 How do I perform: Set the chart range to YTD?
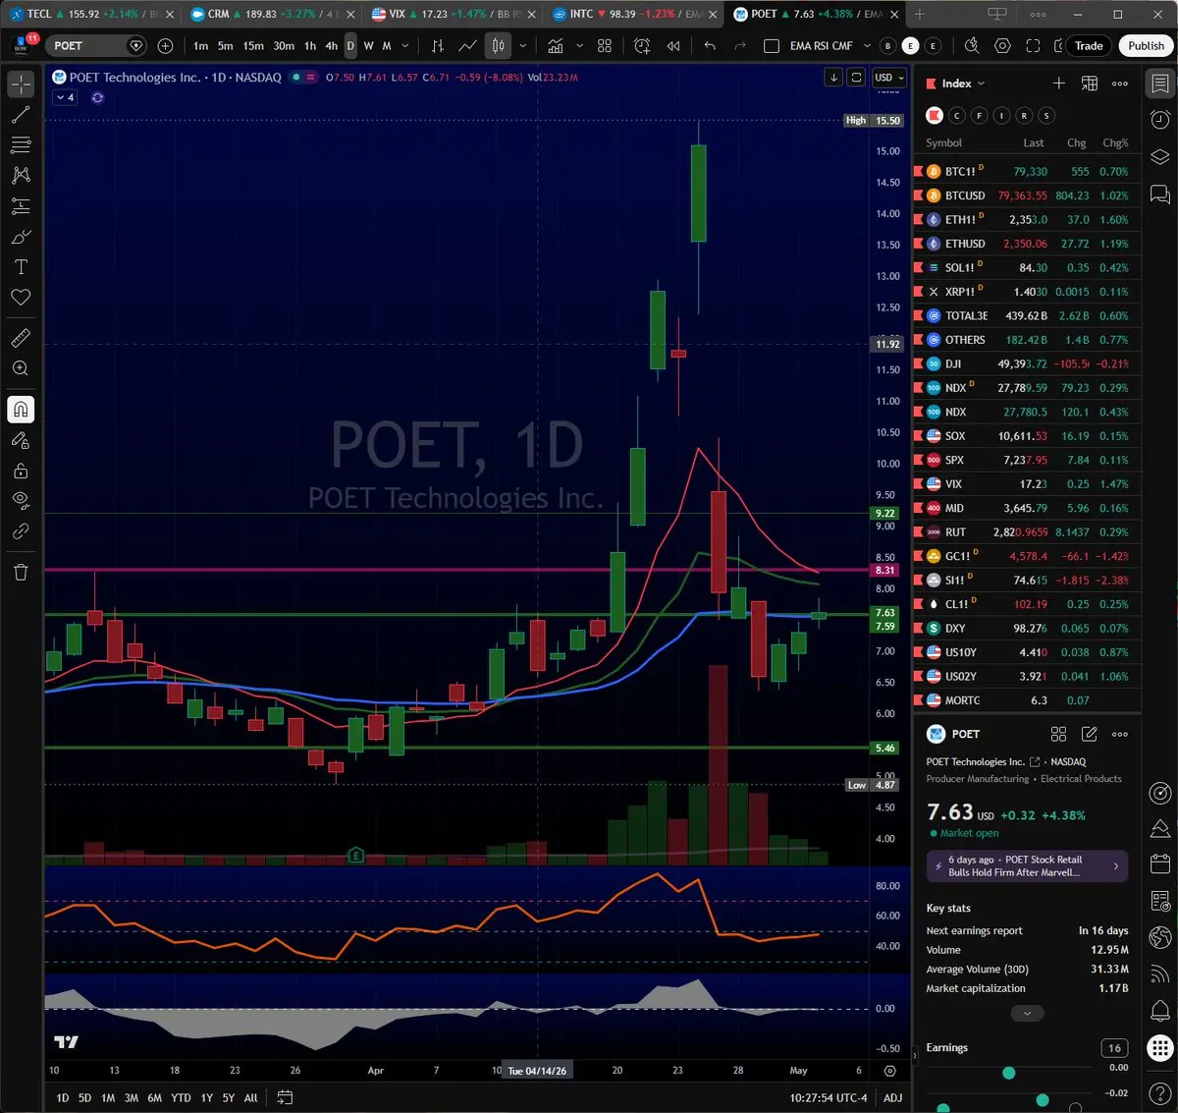(181, 1098)
